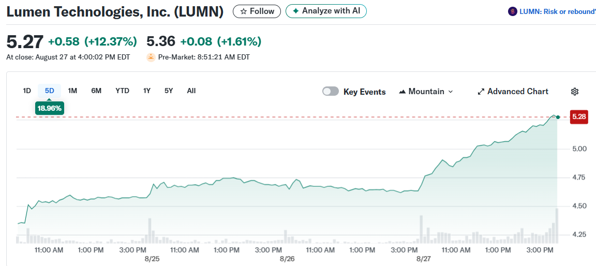Viewport: 596px width, 266px height.
Task: Click the Analyze with AI button
Action: click(x=326, y=11)
